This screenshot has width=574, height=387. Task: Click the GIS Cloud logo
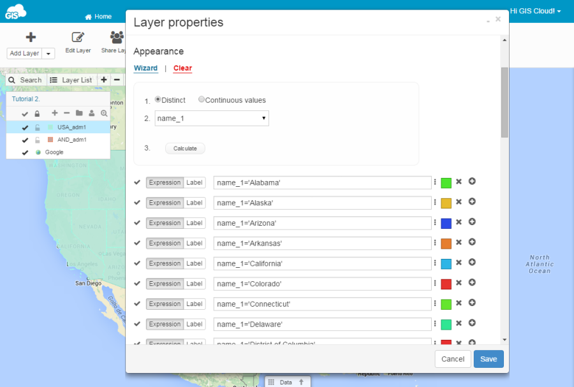tap(15, 12)
